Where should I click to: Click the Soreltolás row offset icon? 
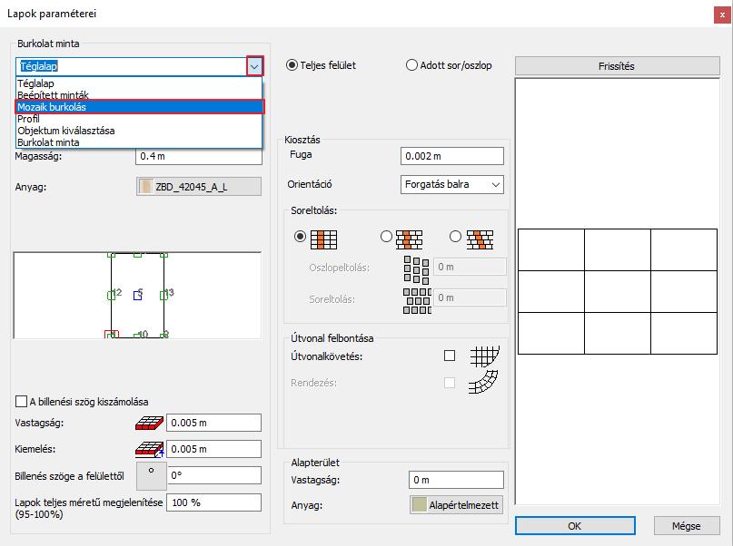pos(417,300)
